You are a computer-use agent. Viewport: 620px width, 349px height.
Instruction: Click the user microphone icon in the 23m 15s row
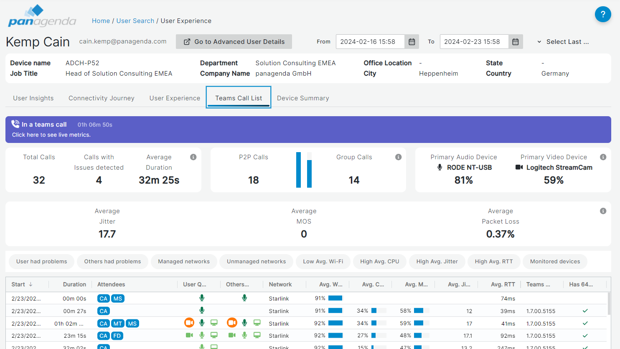[x=202, y=335]
